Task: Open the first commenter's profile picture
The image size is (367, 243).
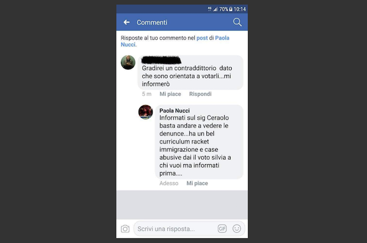Action: tap(128, 62)
